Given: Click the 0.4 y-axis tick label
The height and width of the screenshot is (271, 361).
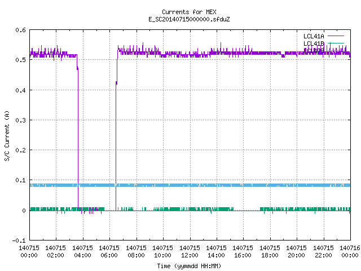Looking at the screenshot, I should tap(20, 90).
